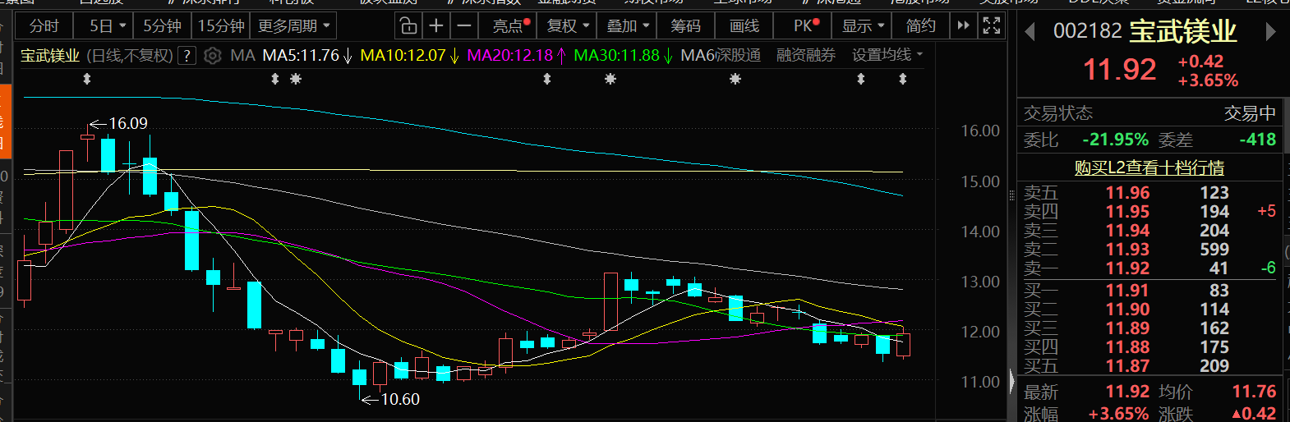This screenshot has width=1290, height=422.
Task: Click the 委差 -418 value
Action: (x=1257, y=140)
